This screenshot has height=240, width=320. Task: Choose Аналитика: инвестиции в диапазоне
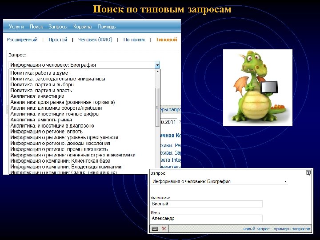tap(52, 126)
